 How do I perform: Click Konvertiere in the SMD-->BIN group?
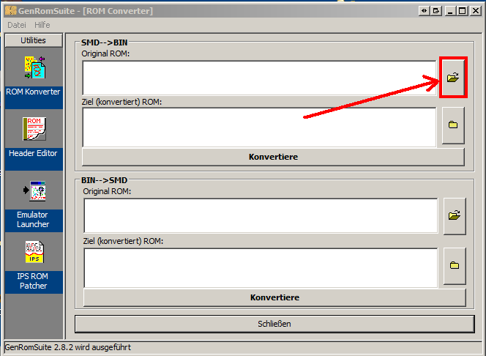click(273, 157)
